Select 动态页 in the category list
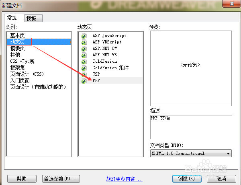 coord(39,42)
